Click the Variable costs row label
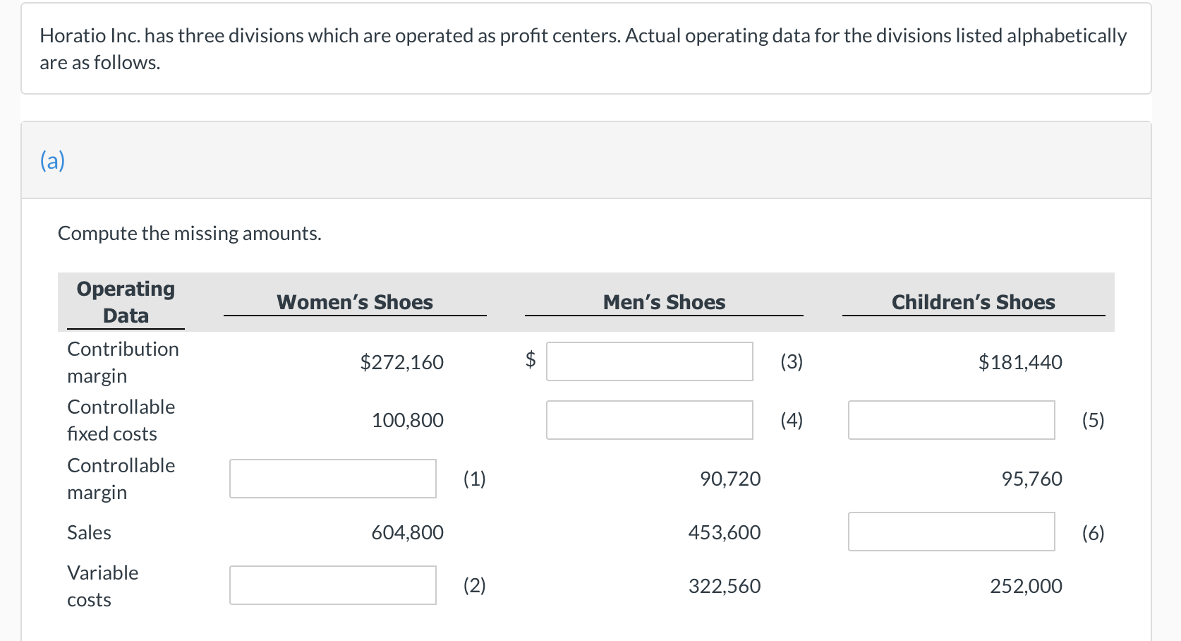1181x641 pixels. [102, 586]
